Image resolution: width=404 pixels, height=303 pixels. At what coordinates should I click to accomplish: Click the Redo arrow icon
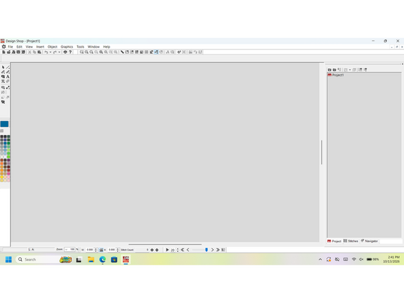point(55,52)
